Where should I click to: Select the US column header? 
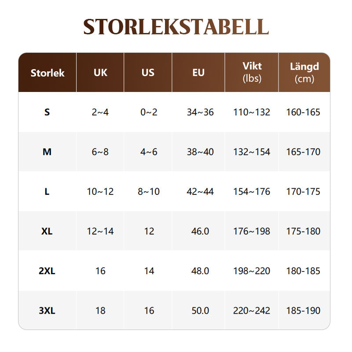click(x=148, y=73)
